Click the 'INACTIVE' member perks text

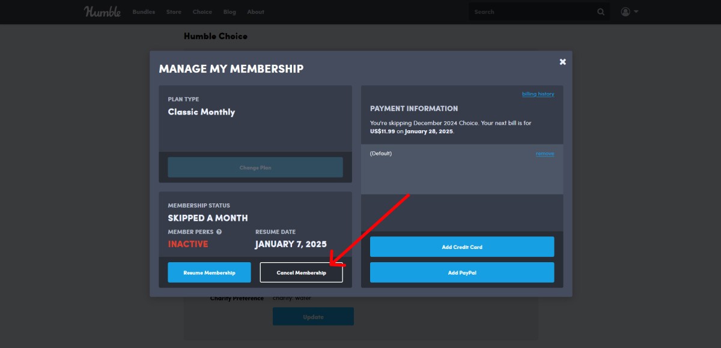(188, 244)
